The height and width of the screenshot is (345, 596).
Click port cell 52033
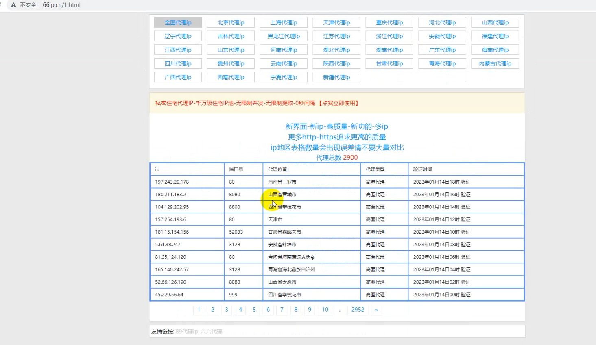[x=244, y=232]
